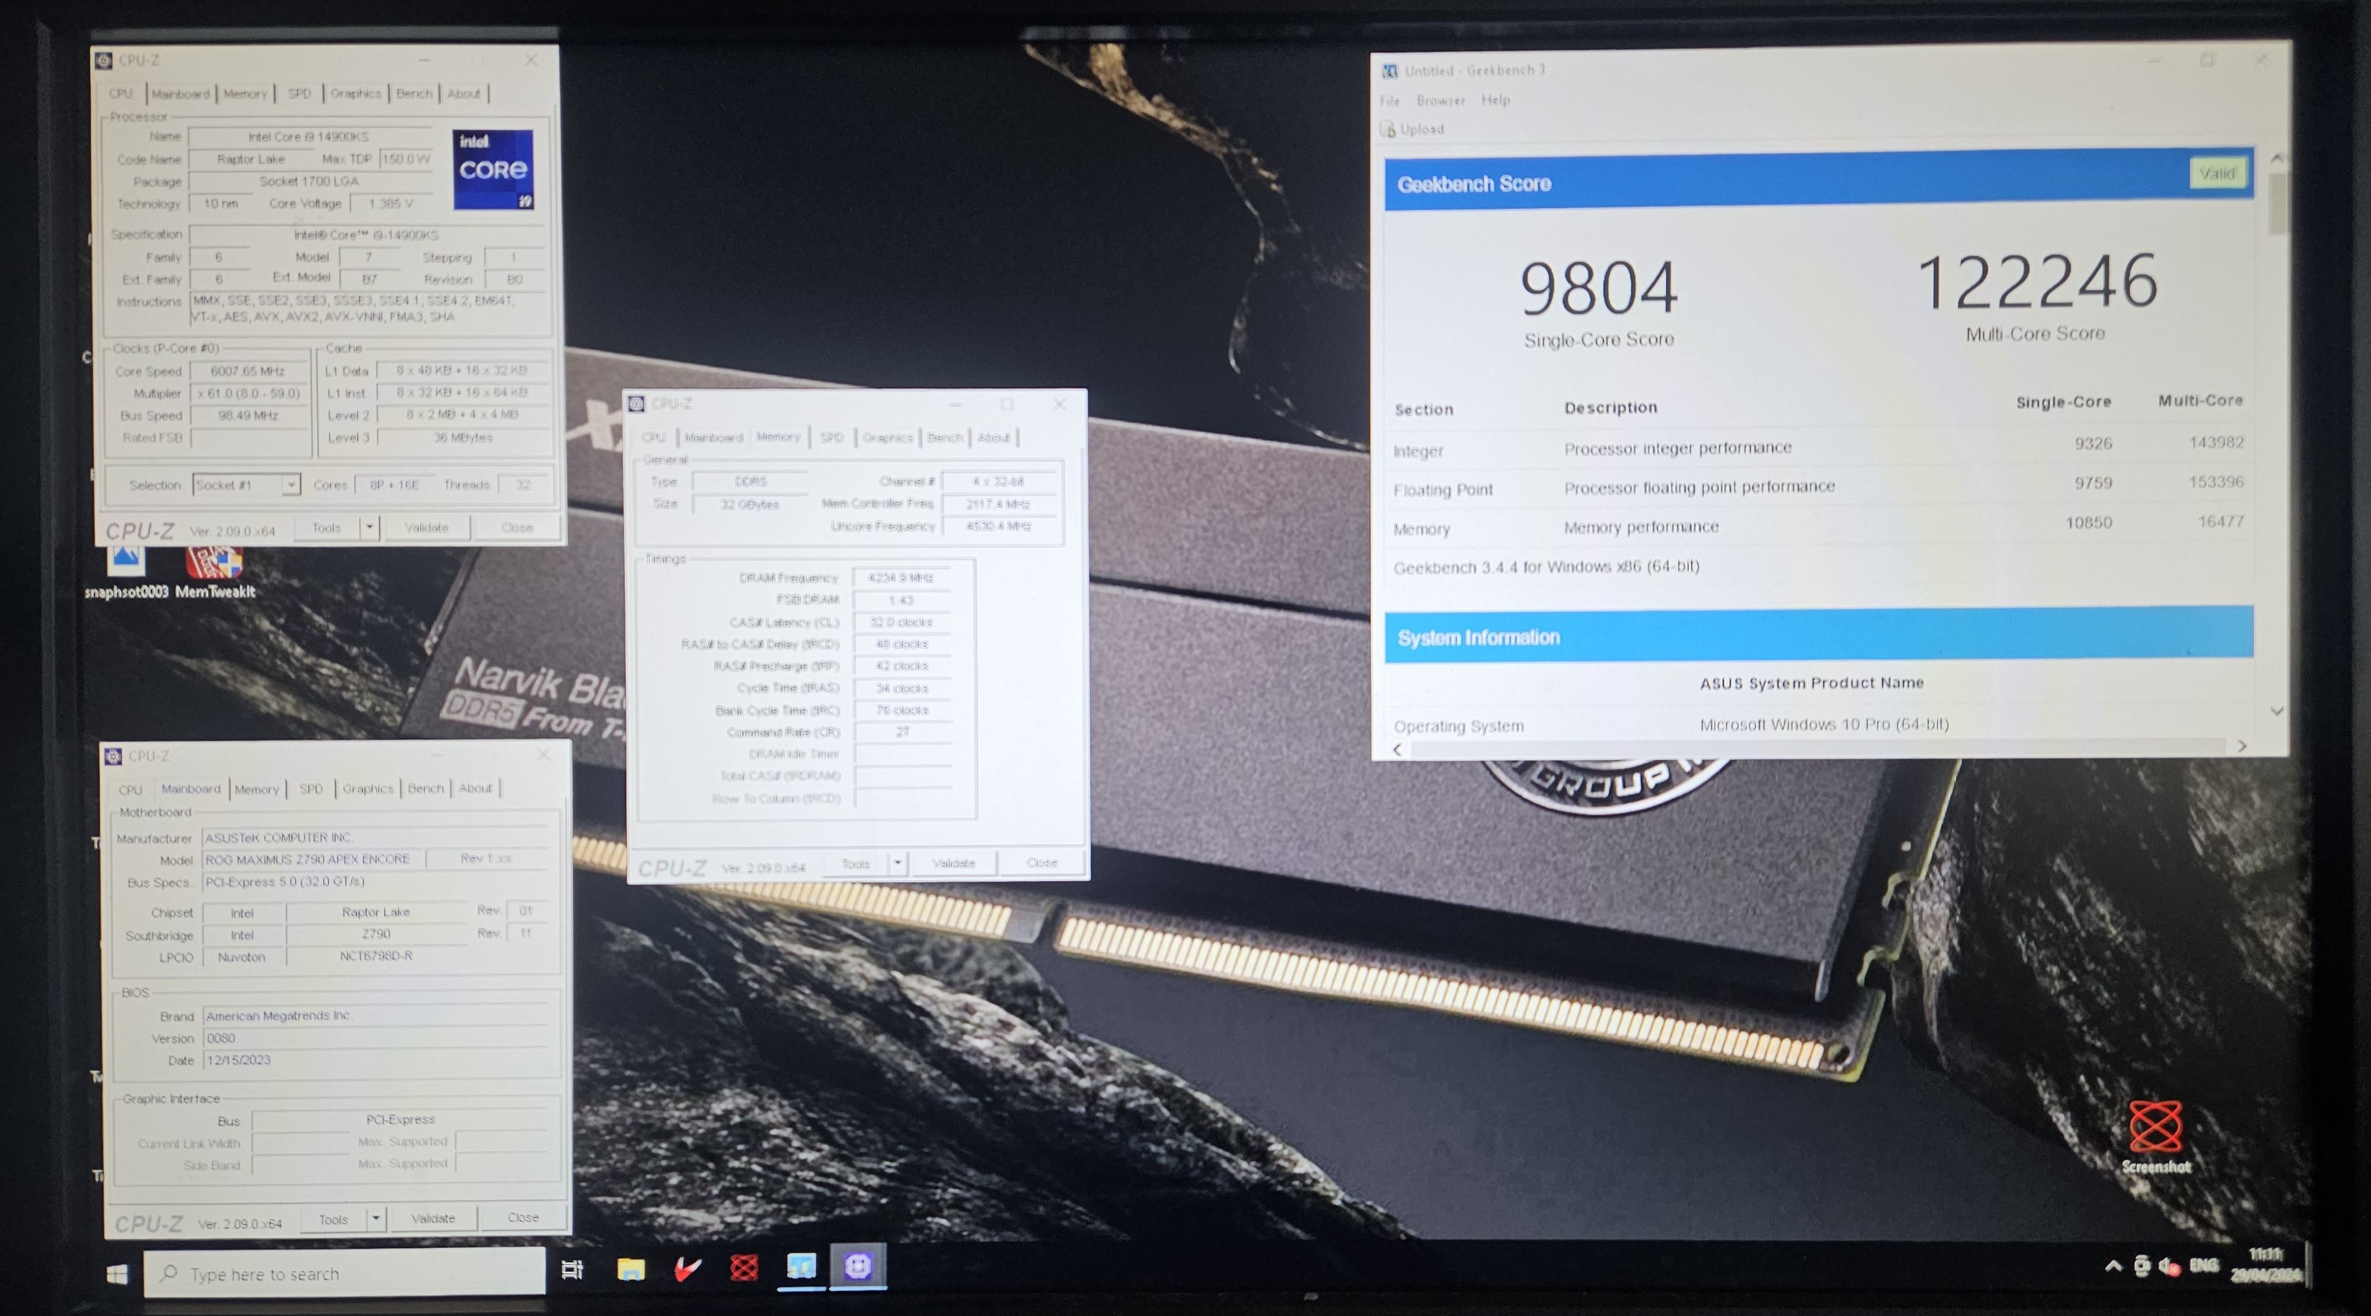Click the Upload icon in Geekbench
Image resolution: width=2371 pixels, height=1316 pixels.
coord(1389,130)
